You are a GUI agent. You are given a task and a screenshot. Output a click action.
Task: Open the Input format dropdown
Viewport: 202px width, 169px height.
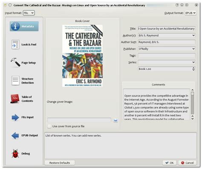click(29, 13)
